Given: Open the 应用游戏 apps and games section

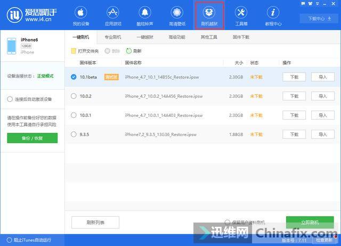Looking at the screenshot, I should [x=113, y=16].
